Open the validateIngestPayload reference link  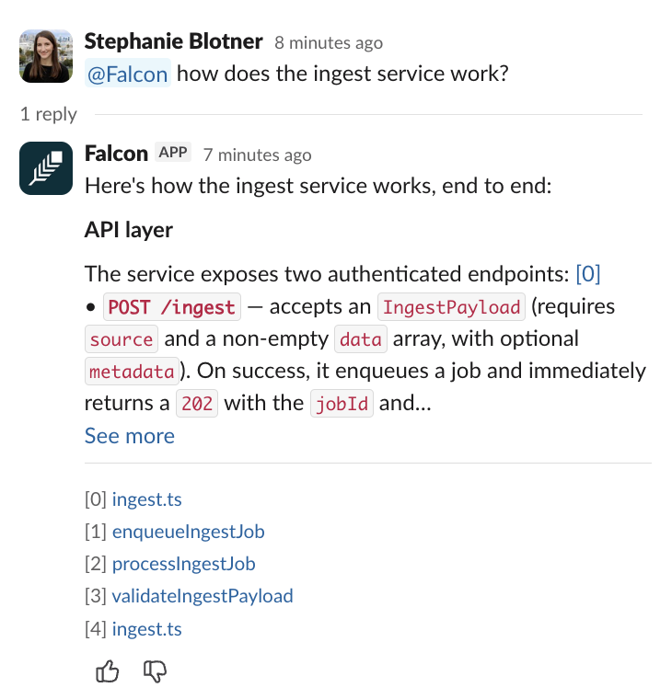203,596
